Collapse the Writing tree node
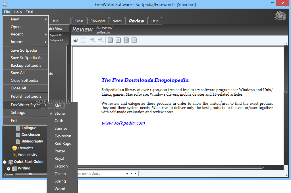291x193 pixels. click(x=9, y=169)
